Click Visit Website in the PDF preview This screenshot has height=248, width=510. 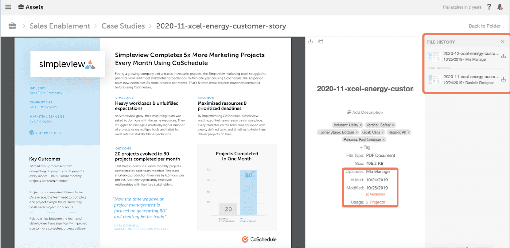pyautogui.click(x=45, y=133)
